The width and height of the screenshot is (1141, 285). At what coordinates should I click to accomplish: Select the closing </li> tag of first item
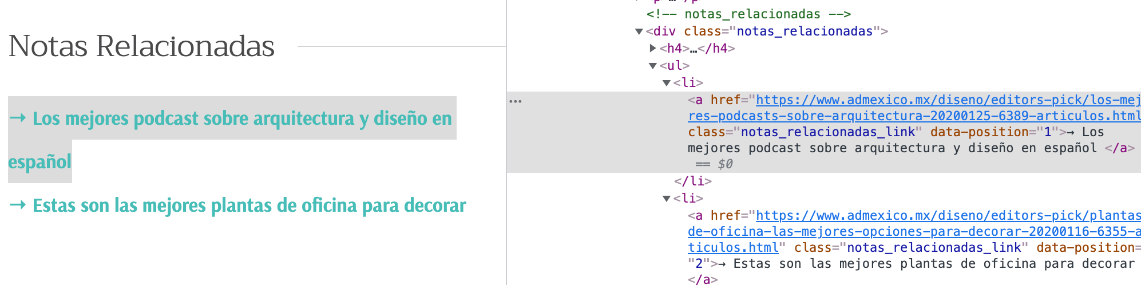point(693,181)
